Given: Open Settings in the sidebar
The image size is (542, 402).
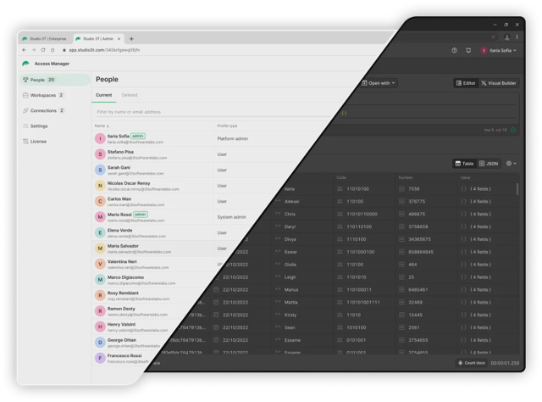Looking at the screenshot, I should click(x=36, y=126).
